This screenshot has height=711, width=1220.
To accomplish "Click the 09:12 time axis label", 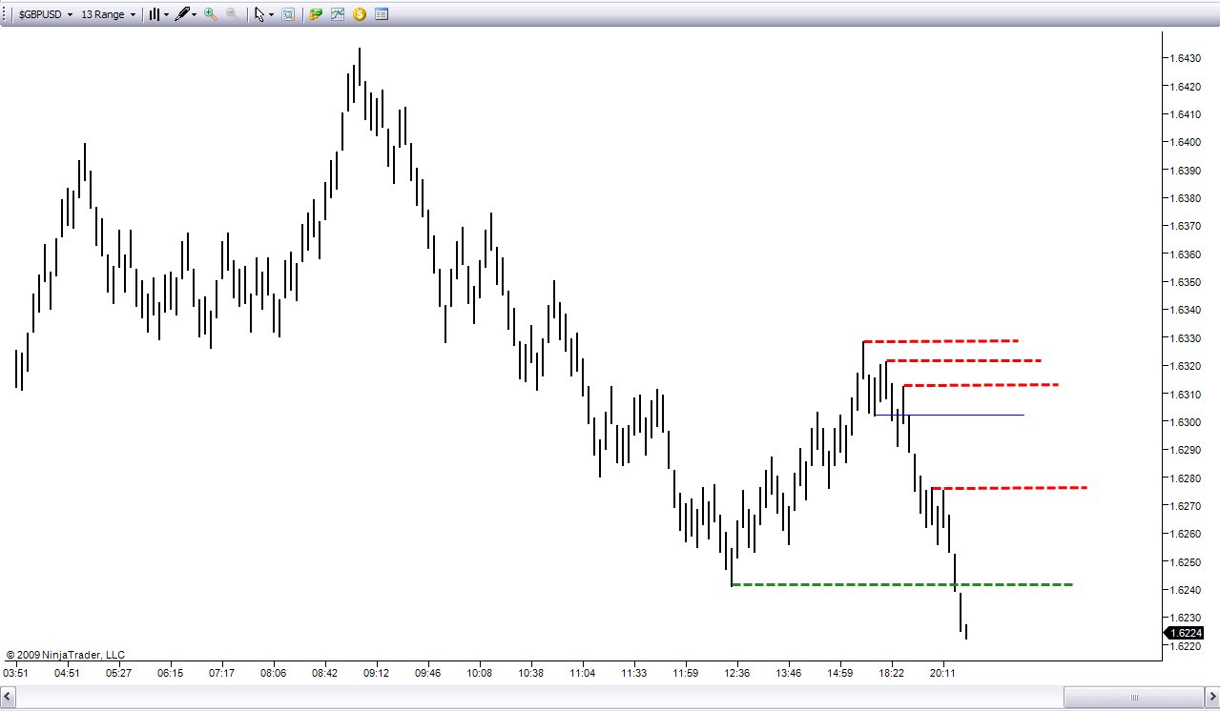I will 376,673.
